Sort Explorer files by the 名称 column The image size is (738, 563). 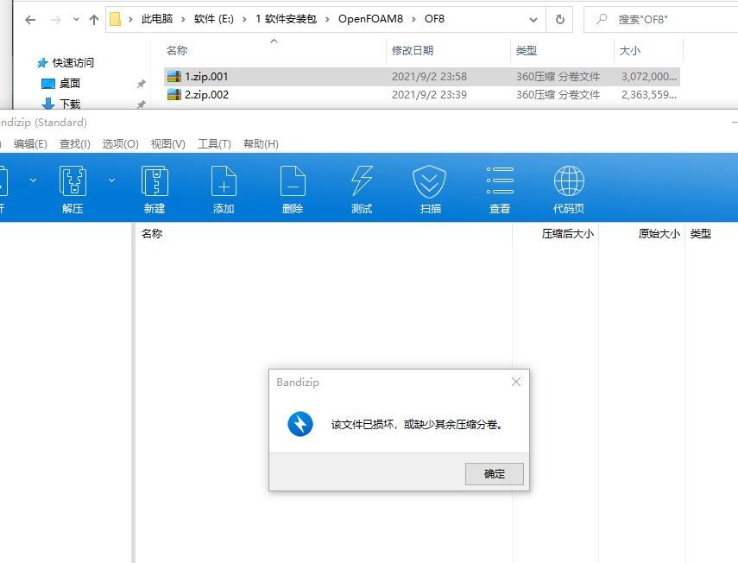click(x=177, y=51)
